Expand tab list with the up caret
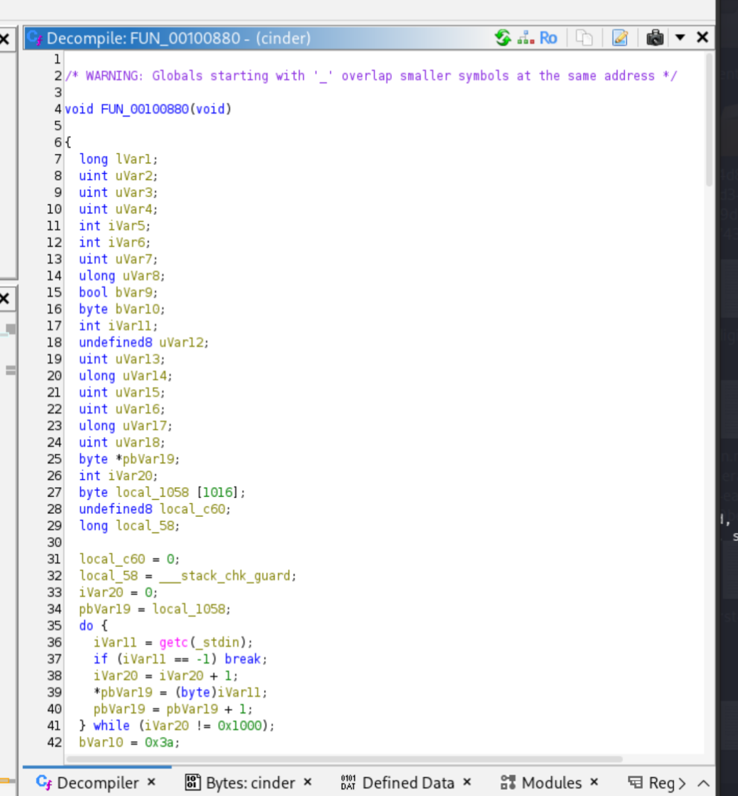Viewport: 738px width, 796px height. point(703,783)
